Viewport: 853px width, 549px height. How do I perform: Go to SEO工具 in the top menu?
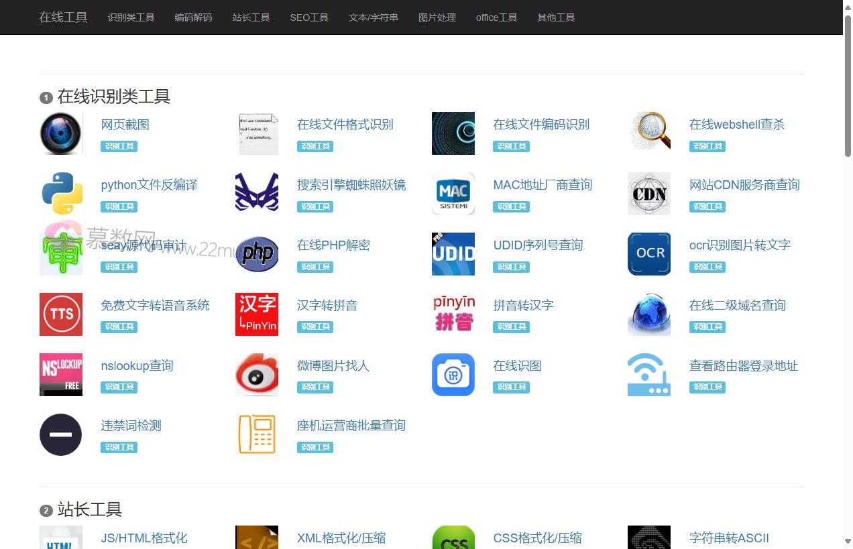[x=309, y=17]
